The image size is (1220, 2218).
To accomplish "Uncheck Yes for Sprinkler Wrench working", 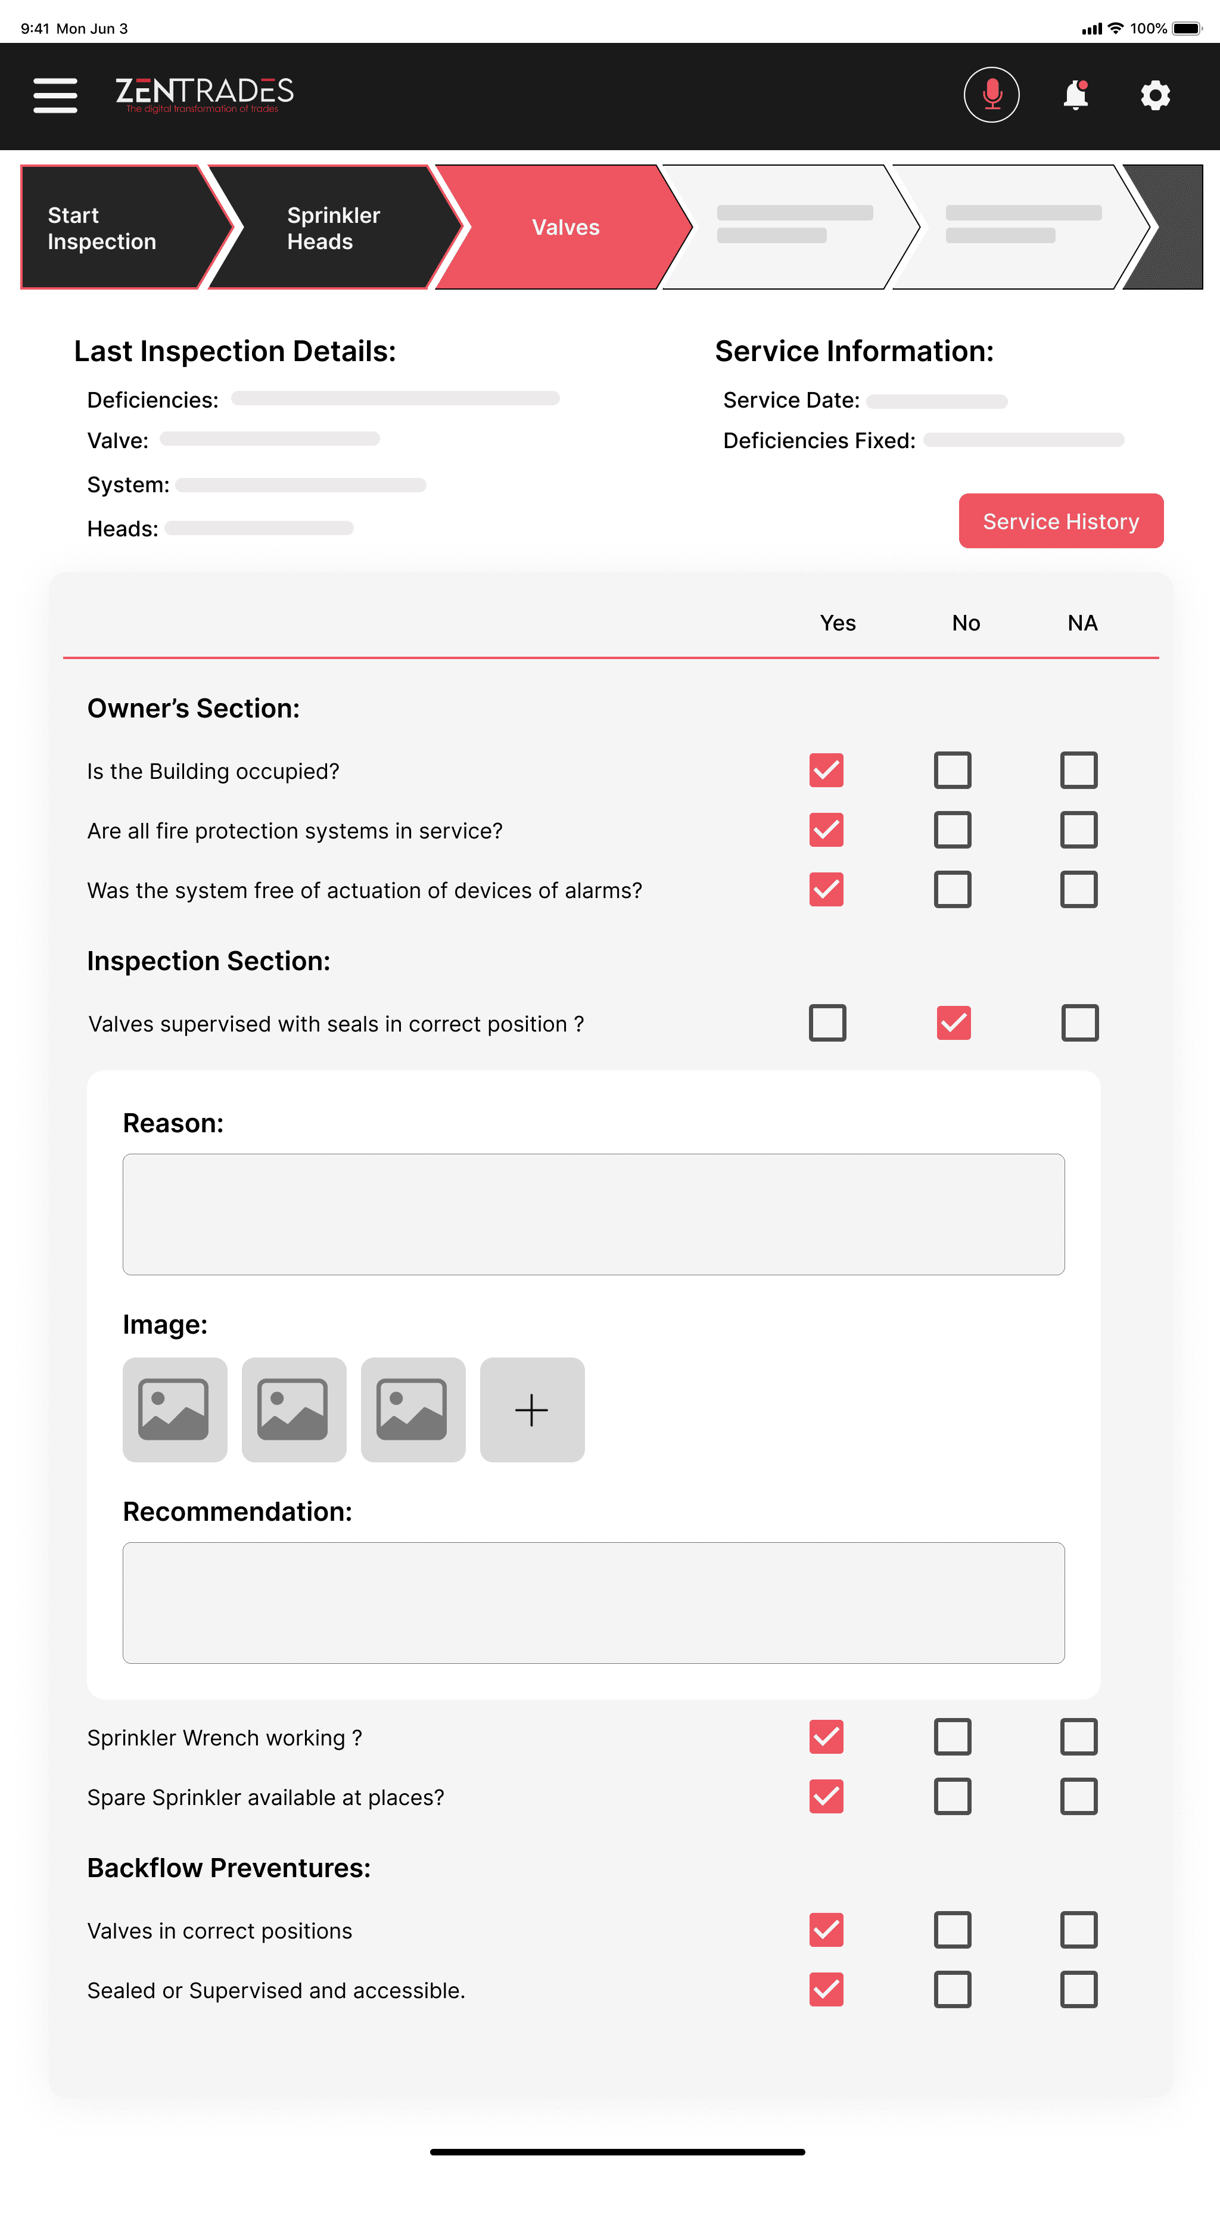I will [x=826, y=1736].
